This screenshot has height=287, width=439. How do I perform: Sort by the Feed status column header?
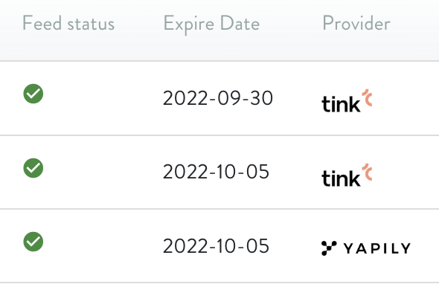point(68,23)
